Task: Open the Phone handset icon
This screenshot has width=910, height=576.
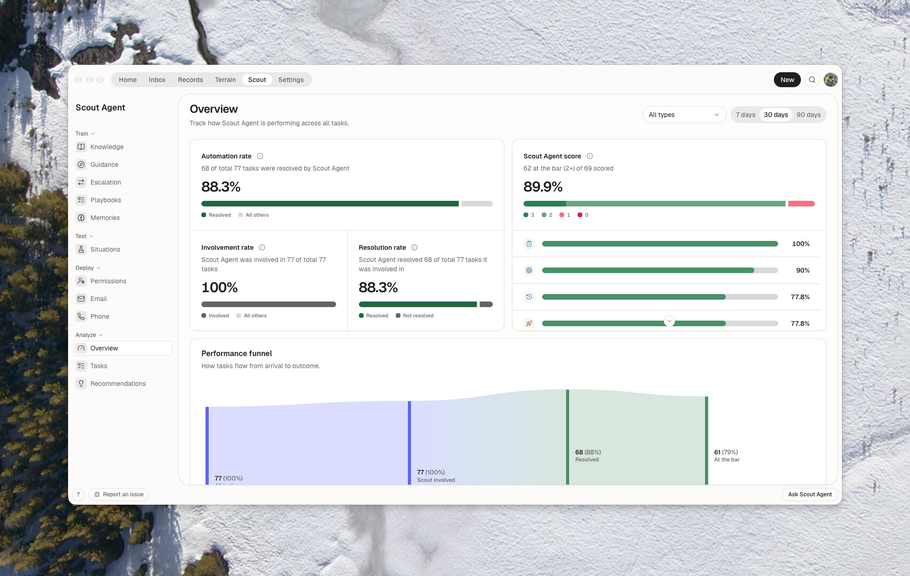Action: pos(81,316)
